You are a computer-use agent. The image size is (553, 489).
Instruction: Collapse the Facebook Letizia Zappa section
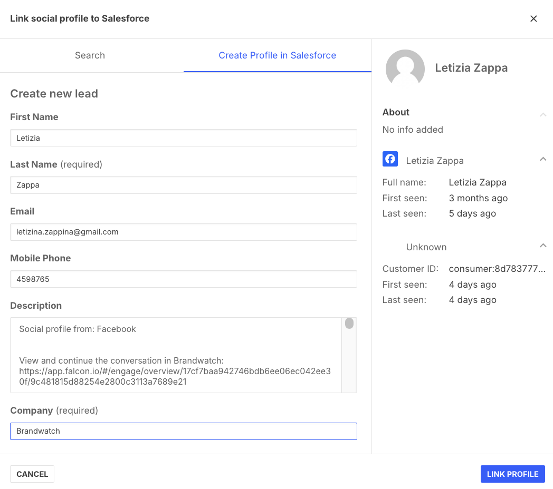click(x=543, y=159)
